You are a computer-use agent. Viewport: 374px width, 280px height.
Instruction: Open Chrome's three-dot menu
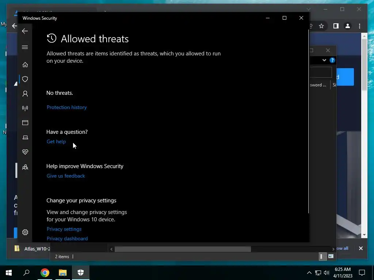[359, 26]
